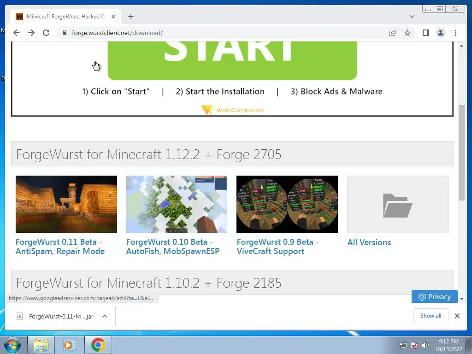472x354 pixels.
Task: Open the Chrome profile menu
Action: click(x=440, y=33)
